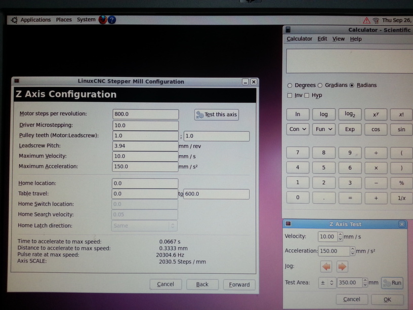The width and height of the screenshot is (413, 310).
Task: Click the Driver Microstepping field
Action: 146,125
